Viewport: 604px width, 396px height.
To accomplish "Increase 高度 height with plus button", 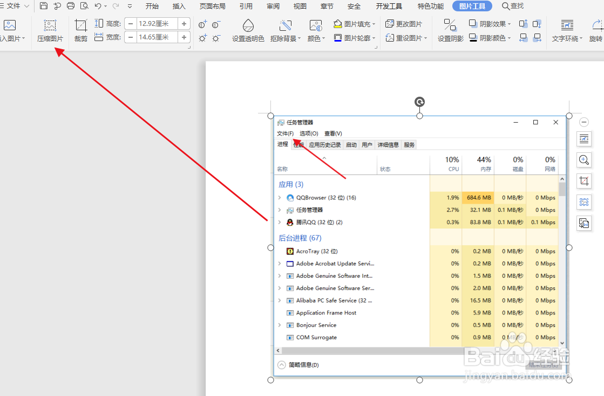I will pos(184,24).
